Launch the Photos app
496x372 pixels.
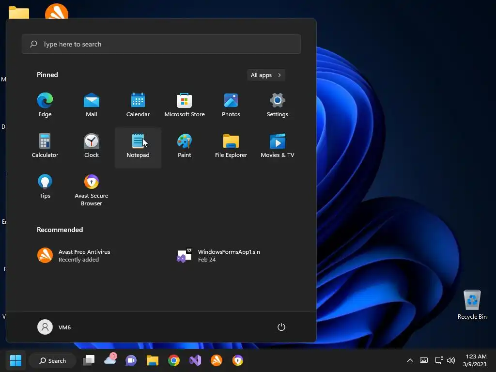click(231, 106)
